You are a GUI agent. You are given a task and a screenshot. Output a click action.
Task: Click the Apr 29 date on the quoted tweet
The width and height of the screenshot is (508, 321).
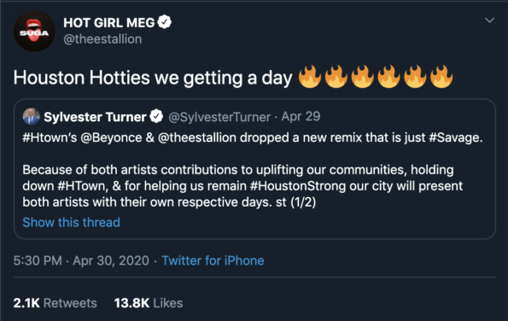tap(301, 116)
